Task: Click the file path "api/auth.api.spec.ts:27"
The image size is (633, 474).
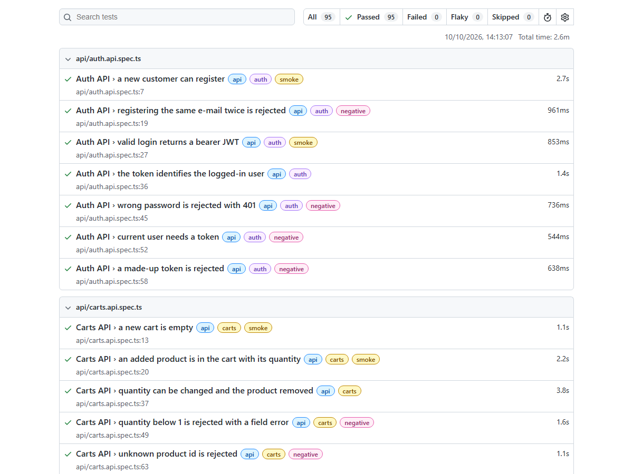Action: 112,155
